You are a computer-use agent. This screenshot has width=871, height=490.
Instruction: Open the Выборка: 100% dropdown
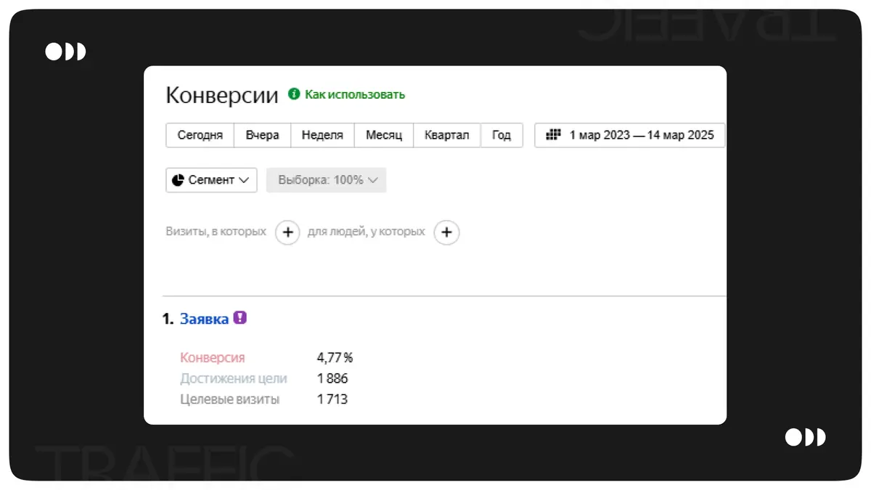point(327,180)
